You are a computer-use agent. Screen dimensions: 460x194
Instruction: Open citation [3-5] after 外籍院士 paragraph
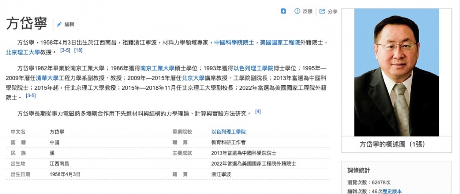point(31,95)
